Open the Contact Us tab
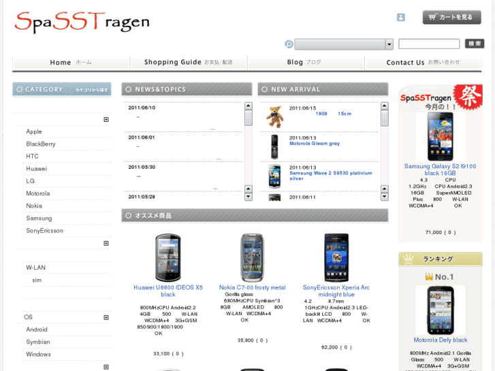The height and width of the screenshot is (371, 495). pos(423,63)
